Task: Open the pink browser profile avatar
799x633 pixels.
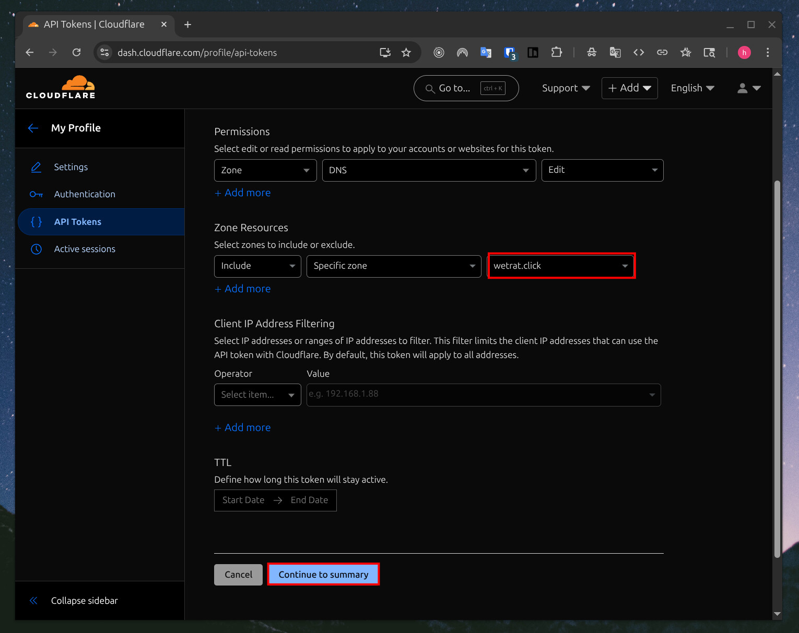Action: coord(744,52)
